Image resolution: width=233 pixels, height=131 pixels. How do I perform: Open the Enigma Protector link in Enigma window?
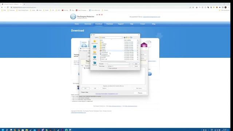[x=107, y=94]
